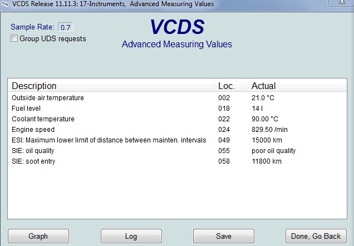Click the Loc. column header
The height and width of the screenshot is (246, 354).
pyautogui.click(x=231, y=86)
